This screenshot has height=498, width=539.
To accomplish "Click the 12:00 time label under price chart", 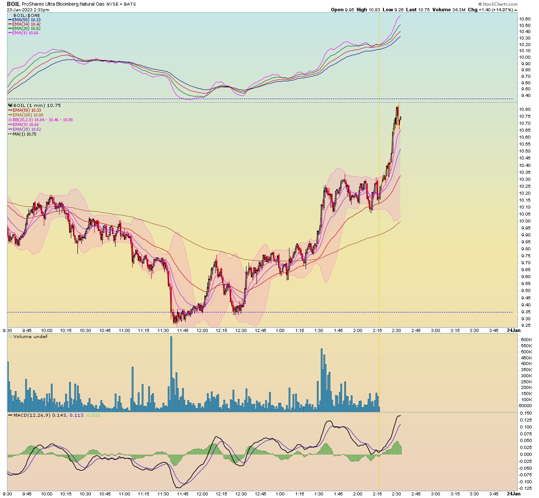I will click(202, 331).
